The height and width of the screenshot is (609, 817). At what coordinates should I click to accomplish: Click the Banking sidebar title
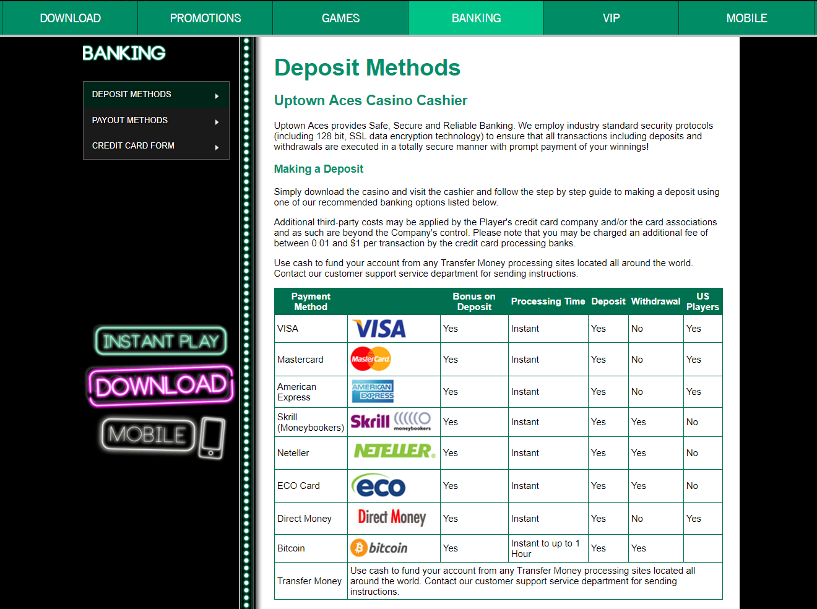[x=124, y=53]
